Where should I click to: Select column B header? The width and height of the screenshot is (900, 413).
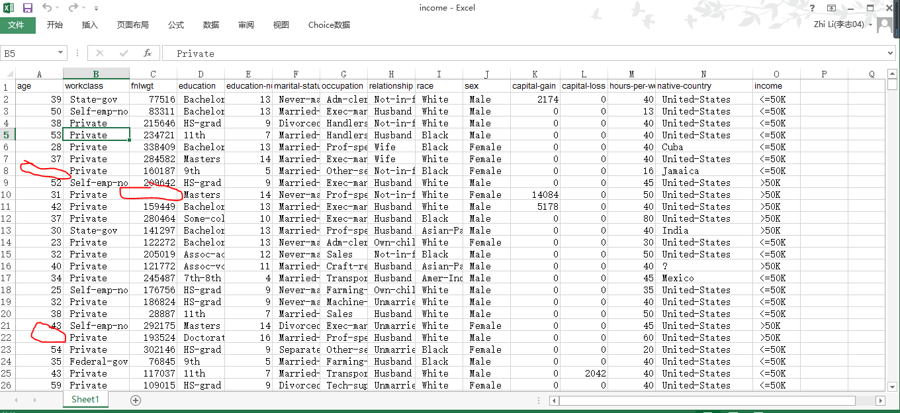coord(96,74)
